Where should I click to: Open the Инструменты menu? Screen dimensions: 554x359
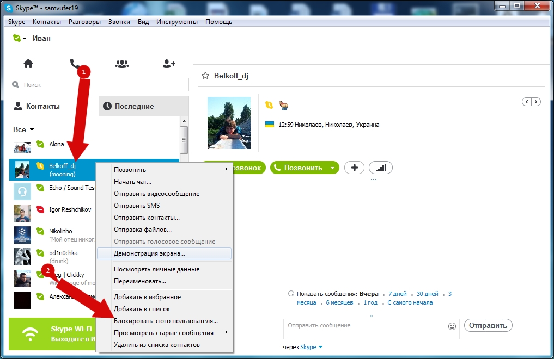(x=177, y=22)
